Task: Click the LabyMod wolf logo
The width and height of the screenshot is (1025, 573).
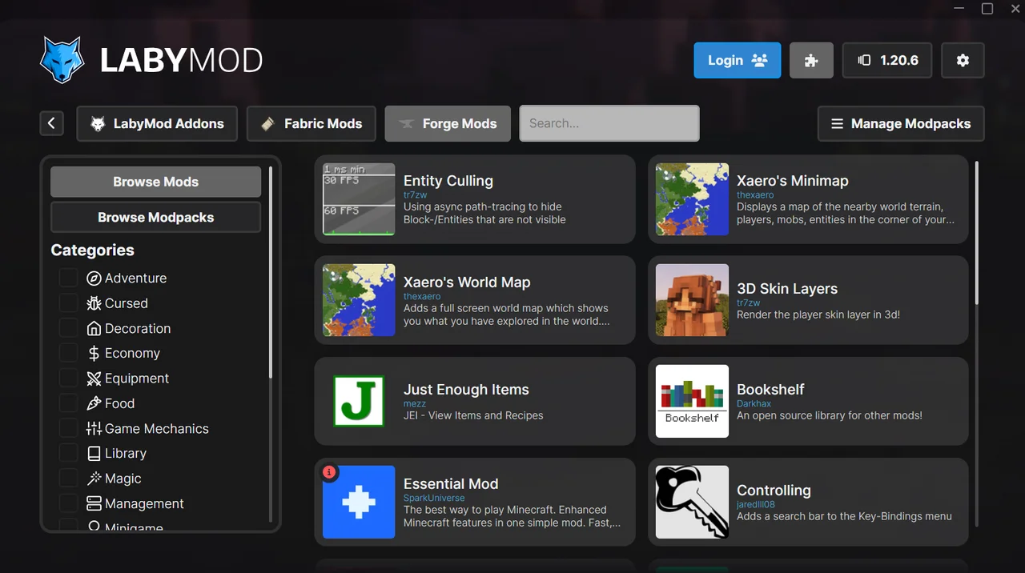Action: point(62,60)
